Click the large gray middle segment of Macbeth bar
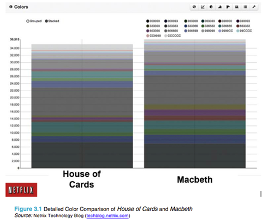Image resolution: width=262 pixels, height=222 pixels. [195, 90]
